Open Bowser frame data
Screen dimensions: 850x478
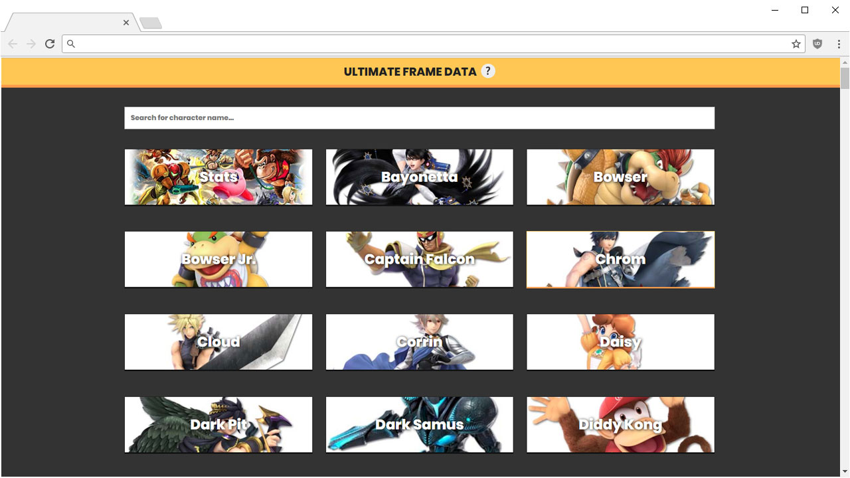620,177
